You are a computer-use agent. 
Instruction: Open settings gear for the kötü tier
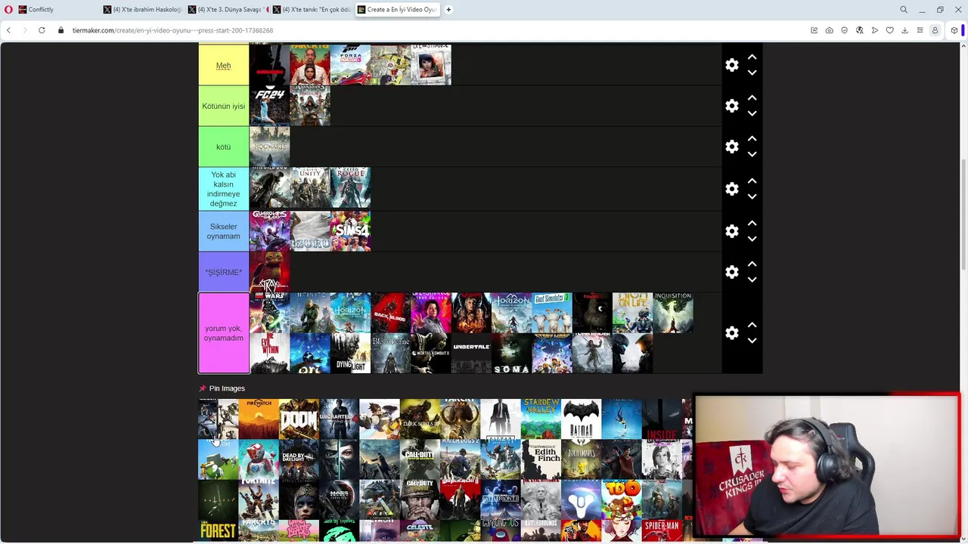click(x=731, y=147)
